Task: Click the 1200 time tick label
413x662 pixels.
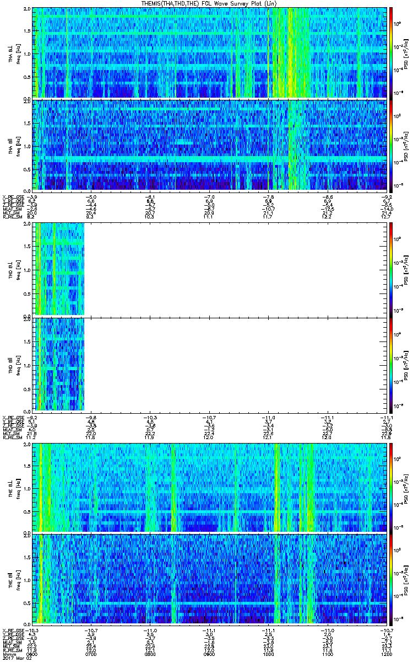Action: pos(388,654)
